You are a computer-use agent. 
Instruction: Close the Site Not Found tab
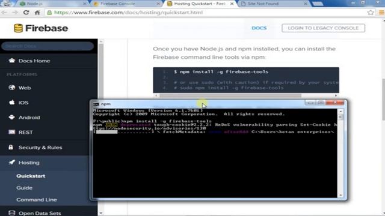(x=305, y=4)
